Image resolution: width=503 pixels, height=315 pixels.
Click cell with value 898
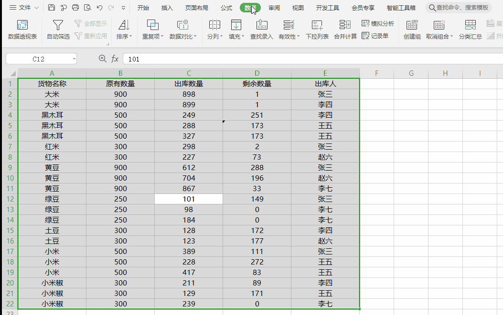tap(189, 94)
